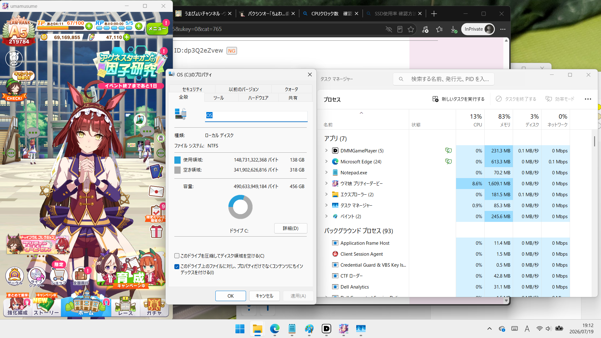Enable compress this drive checkbox
This screenshot has width=601, height=338.
pyautogui.click(x=177, y=256)
